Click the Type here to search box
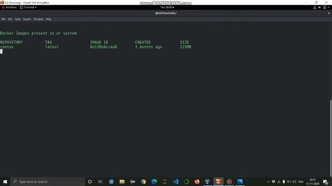 pos(48,181)
